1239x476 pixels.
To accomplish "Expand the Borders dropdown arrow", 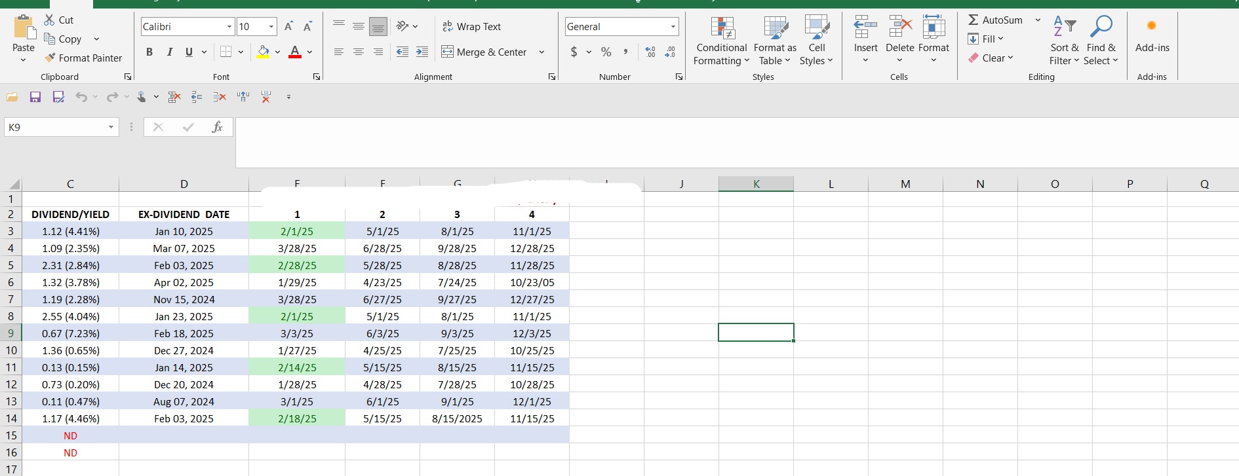I will click(x=241, y=52).
